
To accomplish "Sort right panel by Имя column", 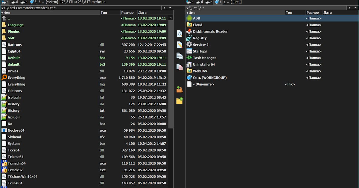I will (x=235, y=13).
